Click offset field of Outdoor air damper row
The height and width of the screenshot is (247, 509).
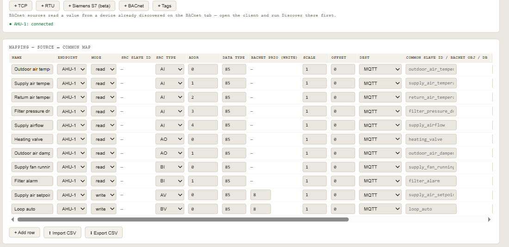(x=343, y=153)
